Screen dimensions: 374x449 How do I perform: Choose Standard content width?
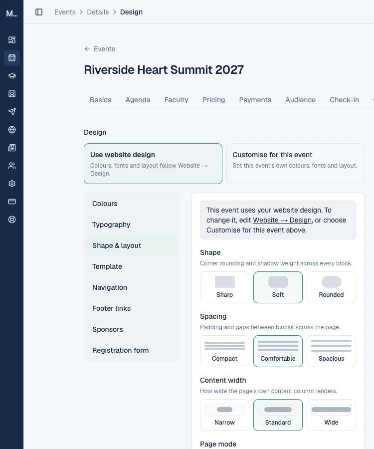278,415
